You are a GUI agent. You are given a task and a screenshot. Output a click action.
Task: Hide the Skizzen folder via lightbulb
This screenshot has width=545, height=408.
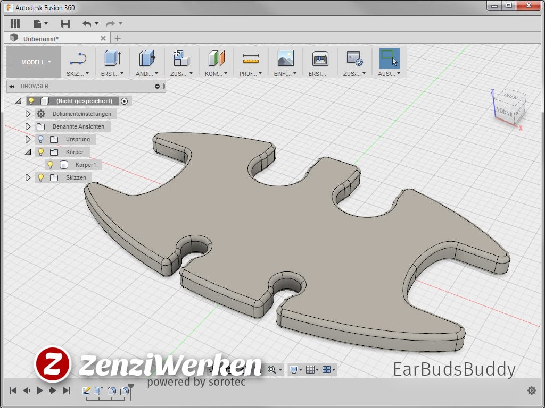(x=40, y=177)
